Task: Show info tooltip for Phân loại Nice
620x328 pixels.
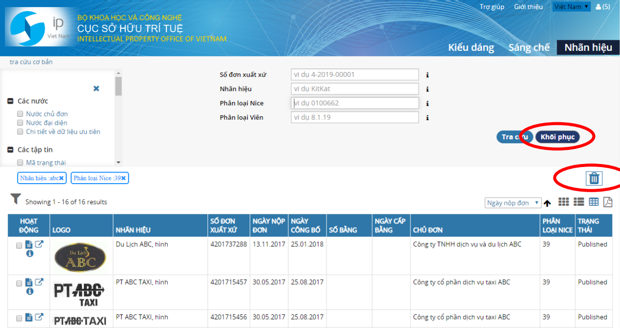Action: pyautogui.click(x=428, y=103)
